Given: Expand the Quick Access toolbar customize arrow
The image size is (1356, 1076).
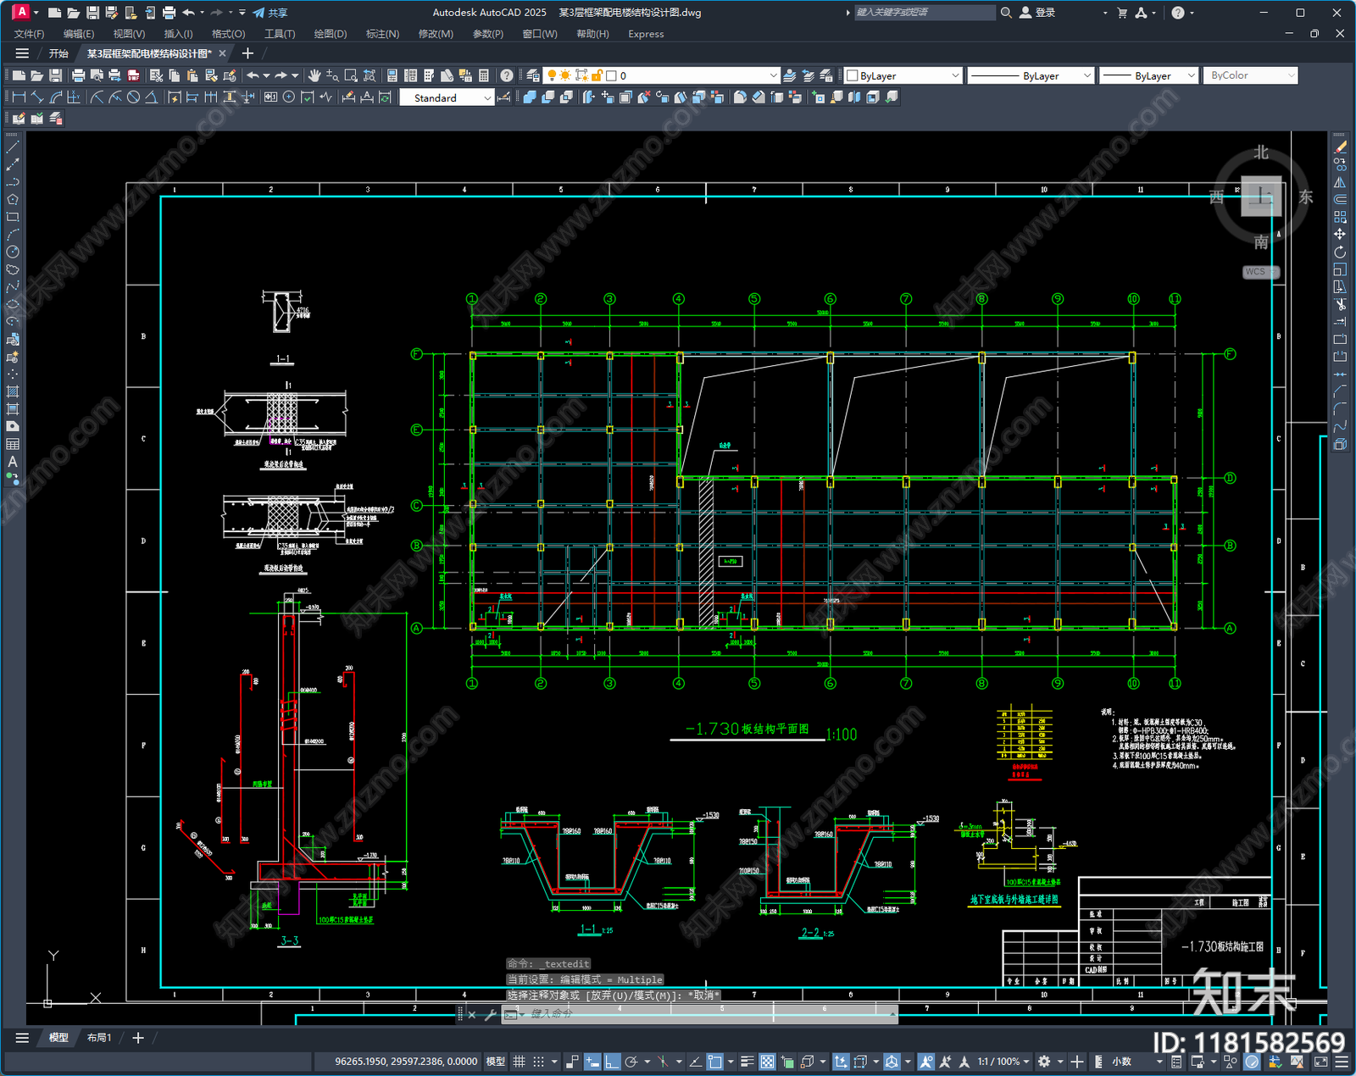Looking at the screenshot, I should 242,13.
